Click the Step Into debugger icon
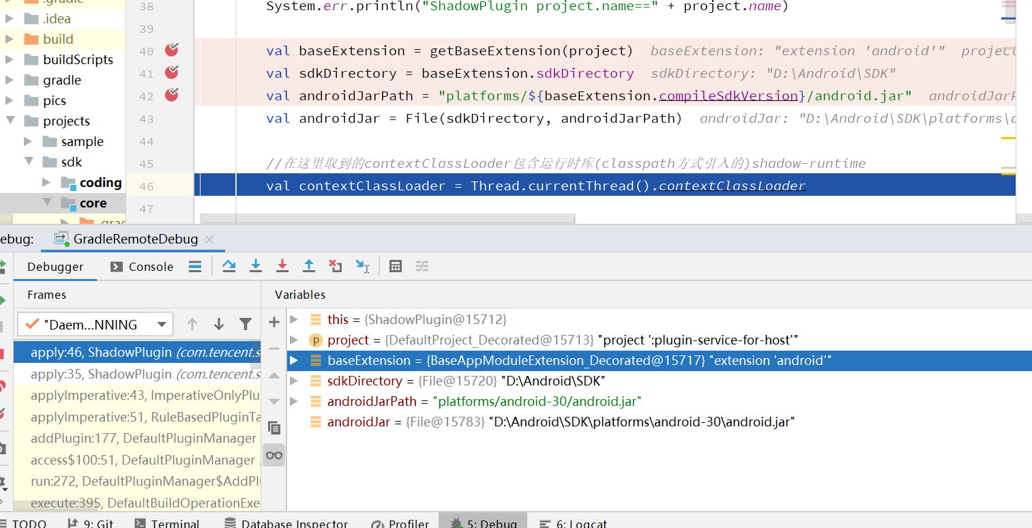This screenshot has width=1032, height=528. 255,266
